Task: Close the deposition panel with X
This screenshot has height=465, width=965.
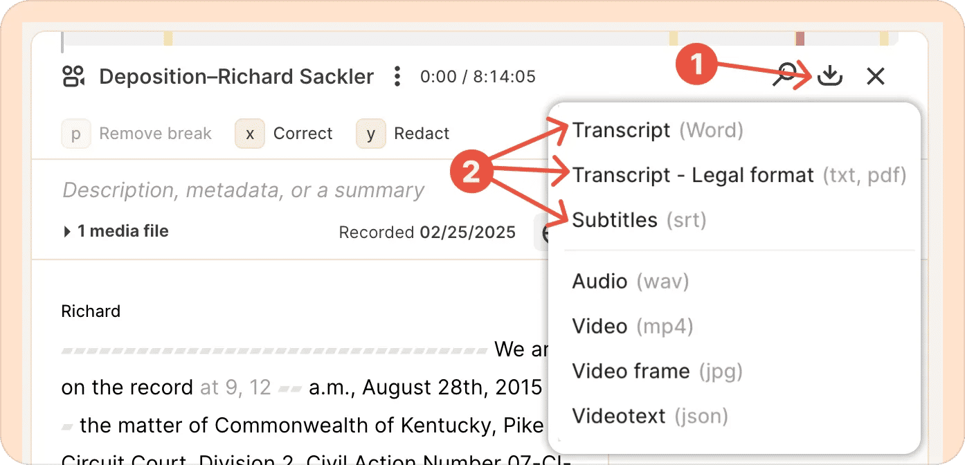Action: point(876,76)
